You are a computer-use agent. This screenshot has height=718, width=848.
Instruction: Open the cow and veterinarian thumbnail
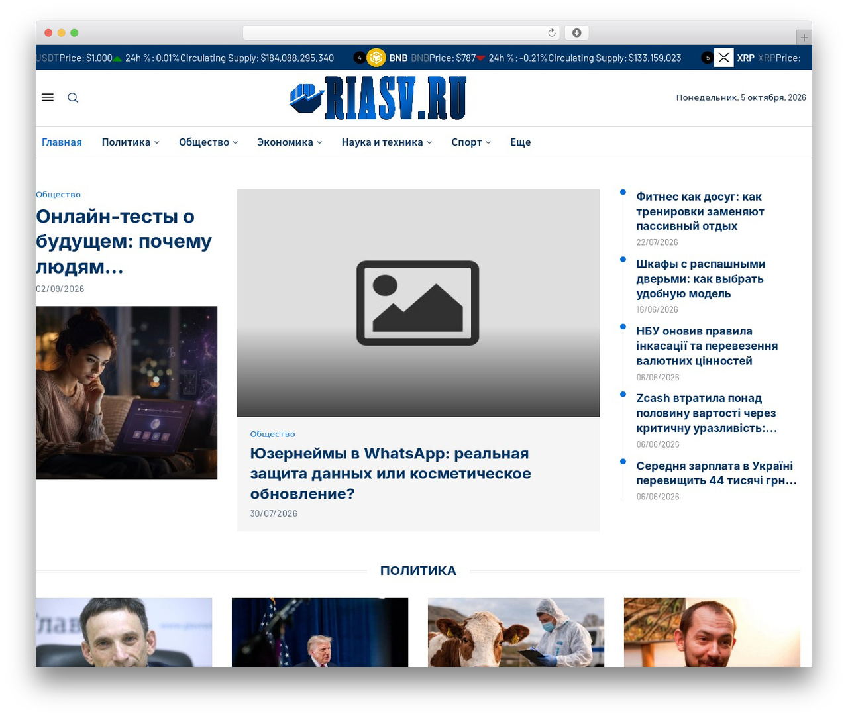[x=516, y=633]
